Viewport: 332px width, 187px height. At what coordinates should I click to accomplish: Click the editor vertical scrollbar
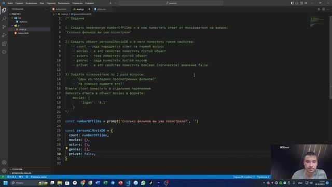click(x=330, y=57)
